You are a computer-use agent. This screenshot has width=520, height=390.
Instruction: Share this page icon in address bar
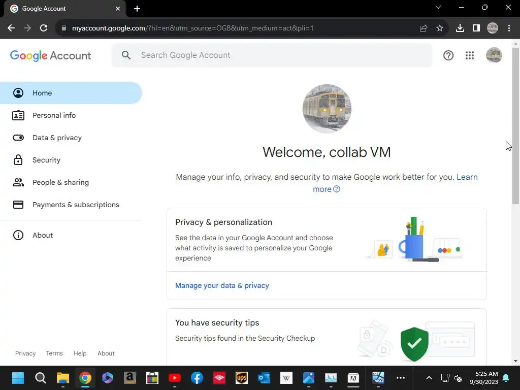click(424, 28)
